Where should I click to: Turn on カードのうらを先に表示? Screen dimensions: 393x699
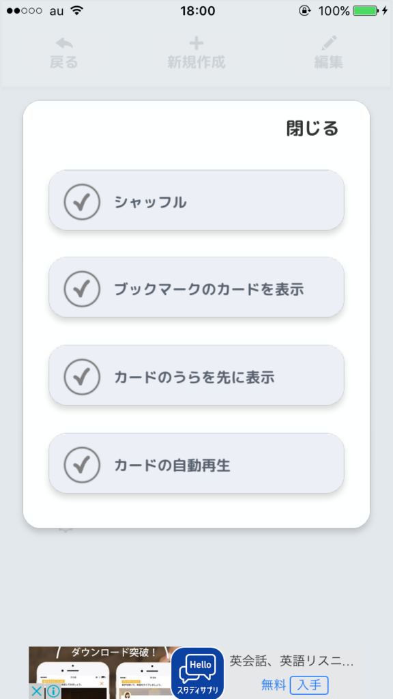coord(196,375)
